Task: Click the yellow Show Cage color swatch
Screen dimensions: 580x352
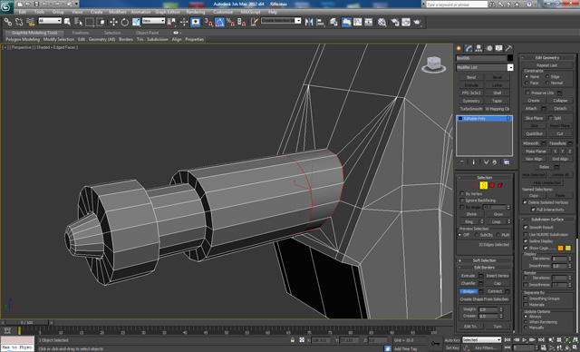Action: (568, 248)
